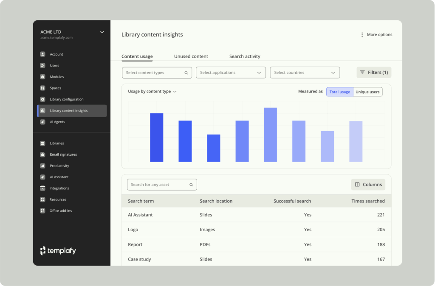Expand the Usage by content type selector
The width and height of the screenshot is (435, 286).
click(x=152, y=92)
